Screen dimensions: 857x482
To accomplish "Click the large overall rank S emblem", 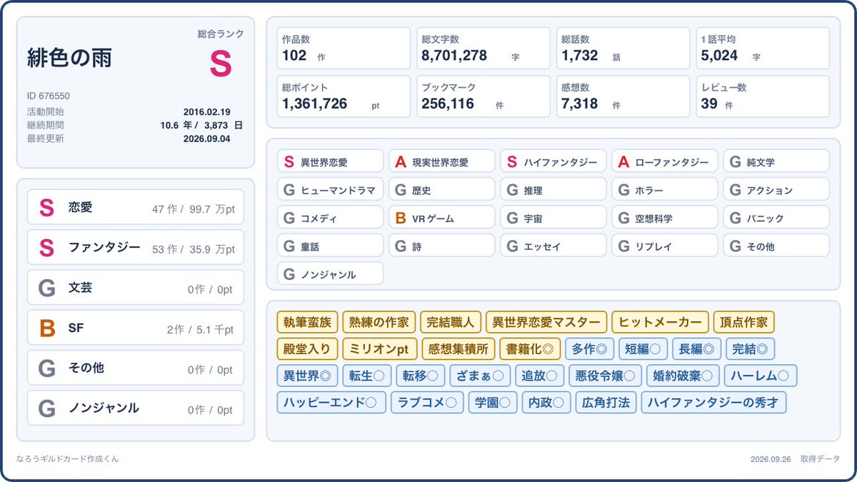I will point(221,65).
